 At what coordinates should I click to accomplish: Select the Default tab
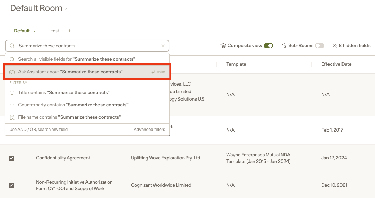tap(22, 31)
